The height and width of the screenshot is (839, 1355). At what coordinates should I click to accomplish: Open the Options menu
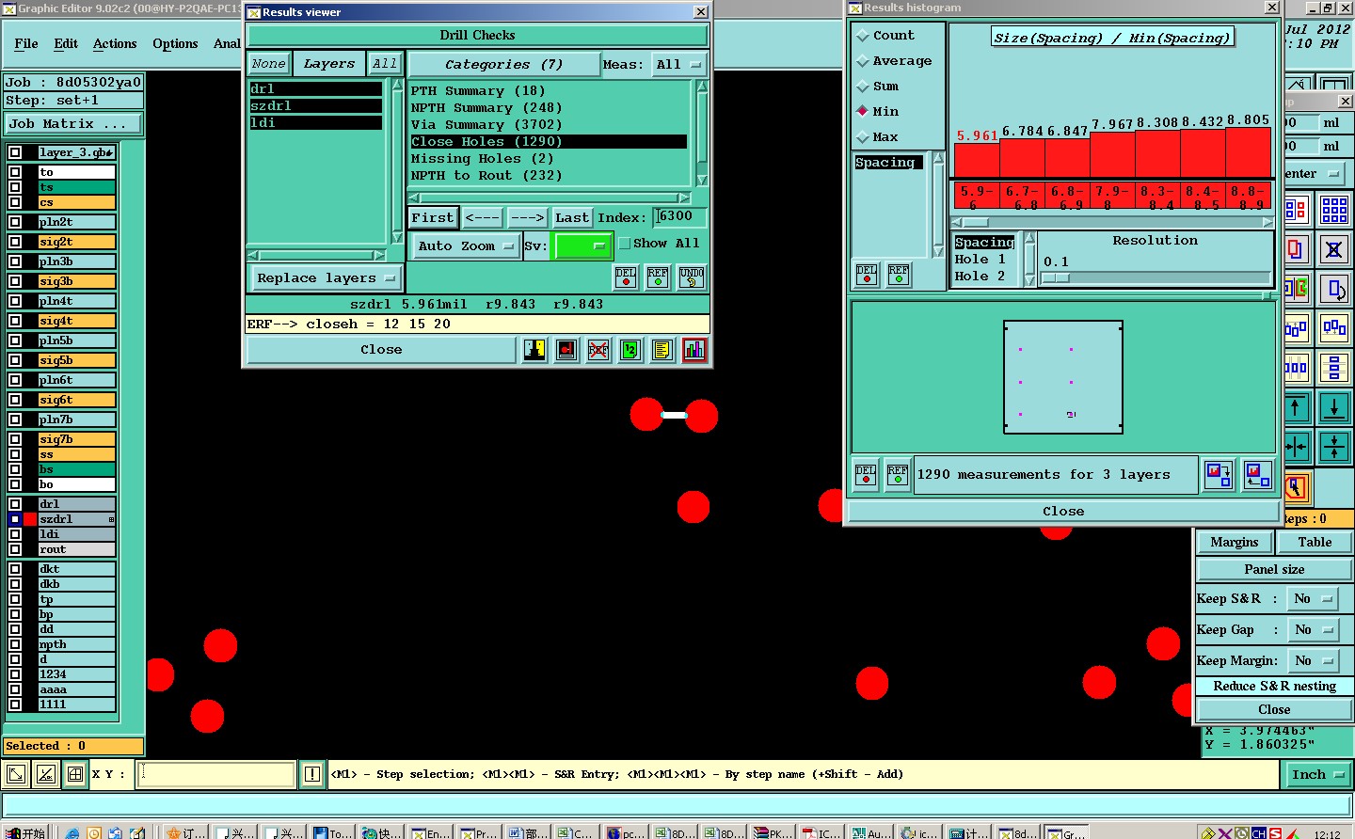pos(175,43)
